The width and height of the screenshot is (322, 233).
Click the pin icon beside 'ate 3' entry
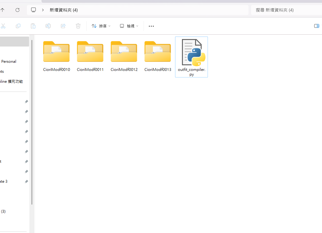(x=26, y=181)
